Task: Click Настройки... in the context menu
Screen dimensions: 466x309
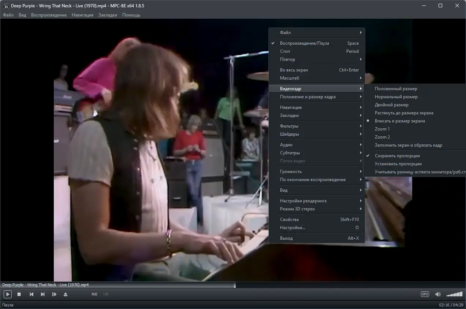Action: 292,228
